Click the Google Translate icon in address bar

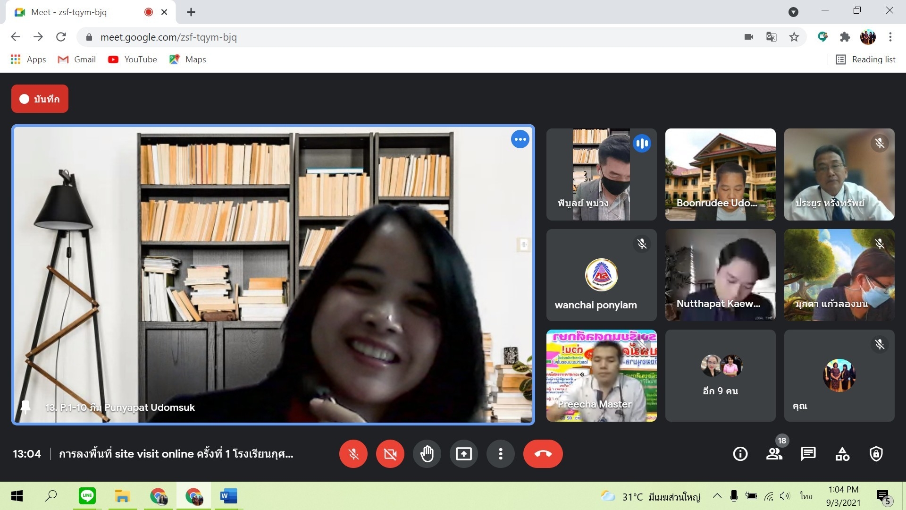point(772,37)
